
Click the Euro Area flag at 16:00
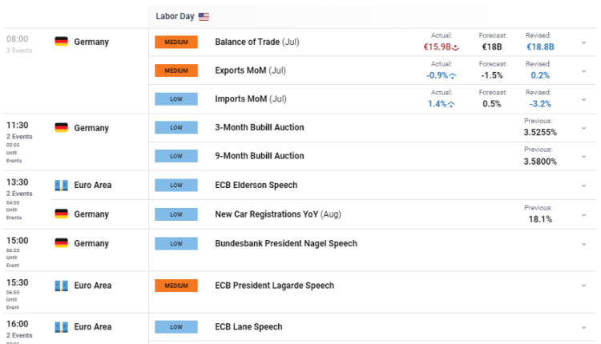click(x=61, y=326)
